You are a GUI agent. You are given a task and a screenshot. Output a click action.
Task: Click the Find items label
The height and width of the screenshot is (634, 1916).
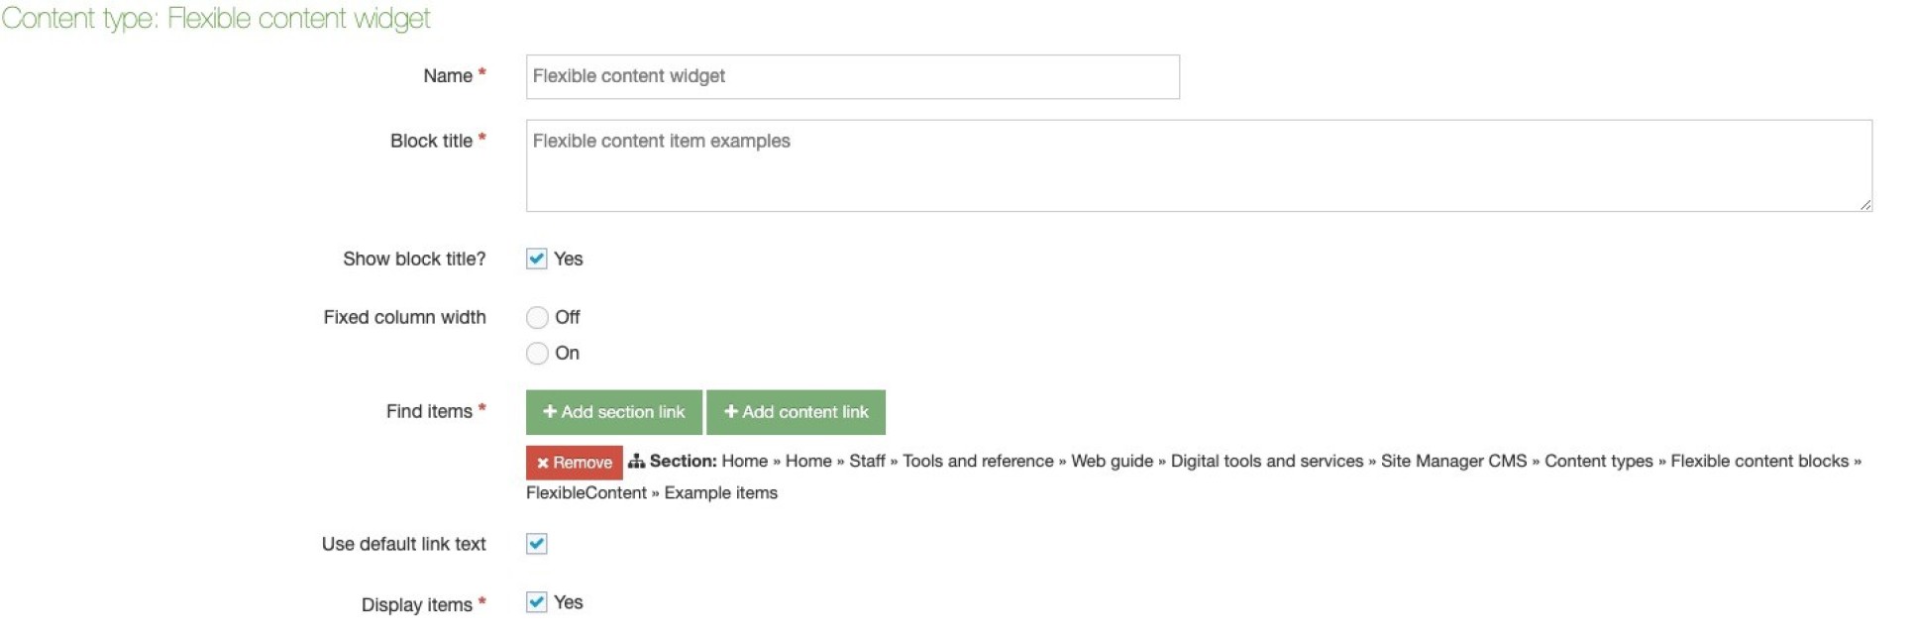coord(429,411)
